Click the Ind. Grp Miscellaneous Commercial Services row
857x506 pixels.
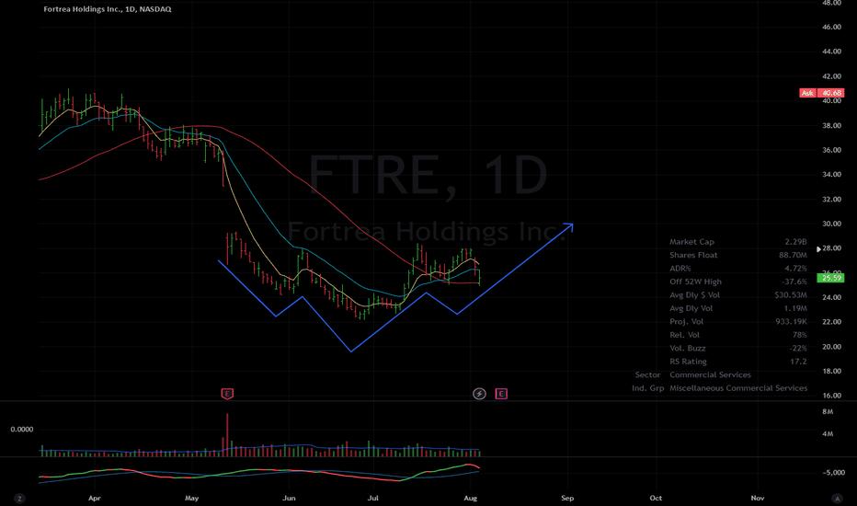719,388
